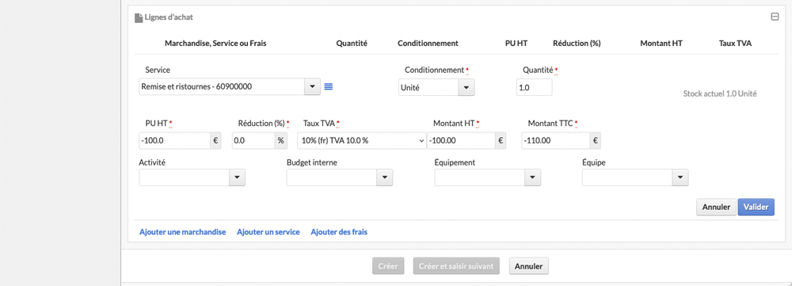The height and width of the screenshot is (286, 792).
Task: Click the Taux TVA column header
Action: (x=735, y=44)
